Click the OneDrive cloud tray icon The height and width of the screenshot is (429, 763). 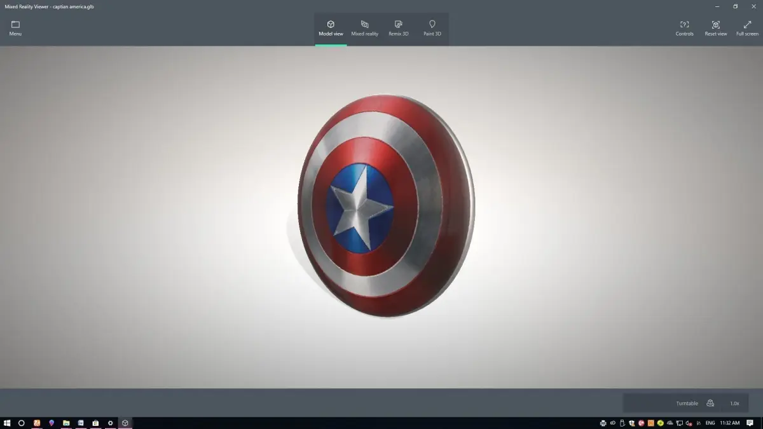pos(670,423)
